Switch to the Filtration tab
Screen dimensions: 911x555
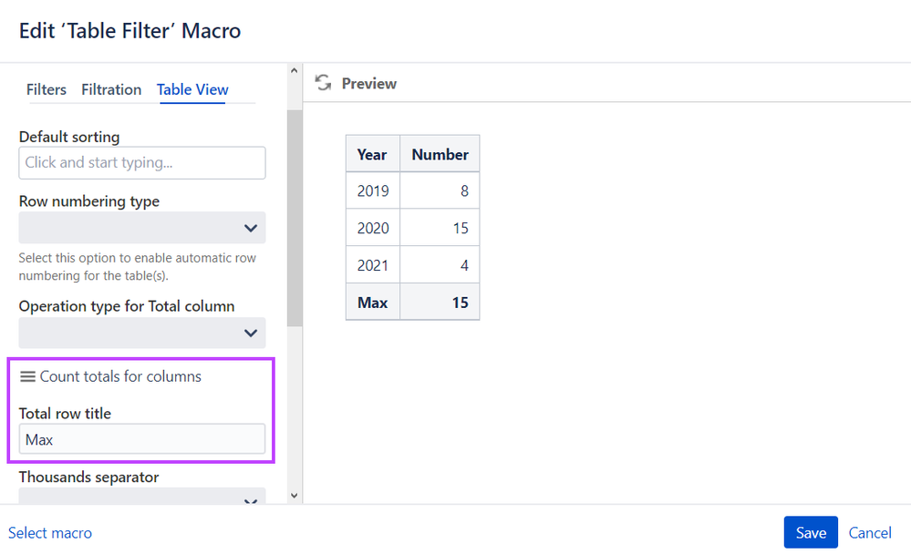111,89
